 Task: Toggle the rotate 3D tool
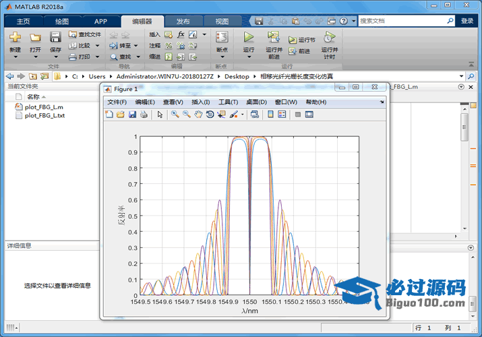[210, 115]
